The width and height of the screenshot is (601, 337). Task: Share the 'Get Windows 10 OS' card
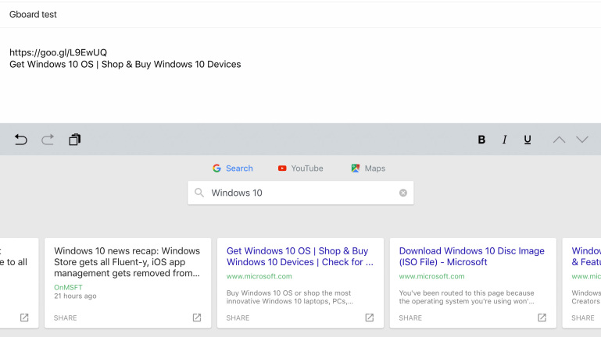click(238, 317)
